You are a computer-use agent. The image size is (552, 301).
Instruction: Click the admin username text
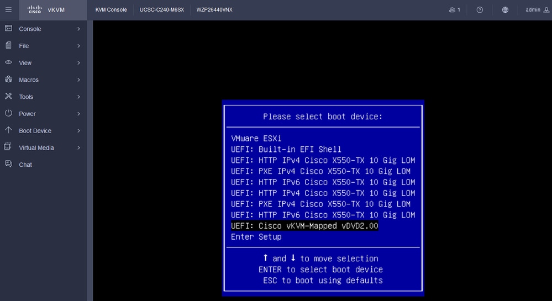533,10
